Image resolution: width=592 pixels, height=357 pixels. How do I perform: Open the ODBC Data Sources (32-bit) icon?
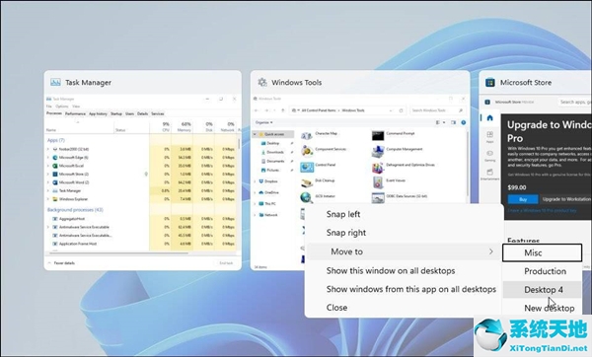pyautogui.click(x=378, y=198)
